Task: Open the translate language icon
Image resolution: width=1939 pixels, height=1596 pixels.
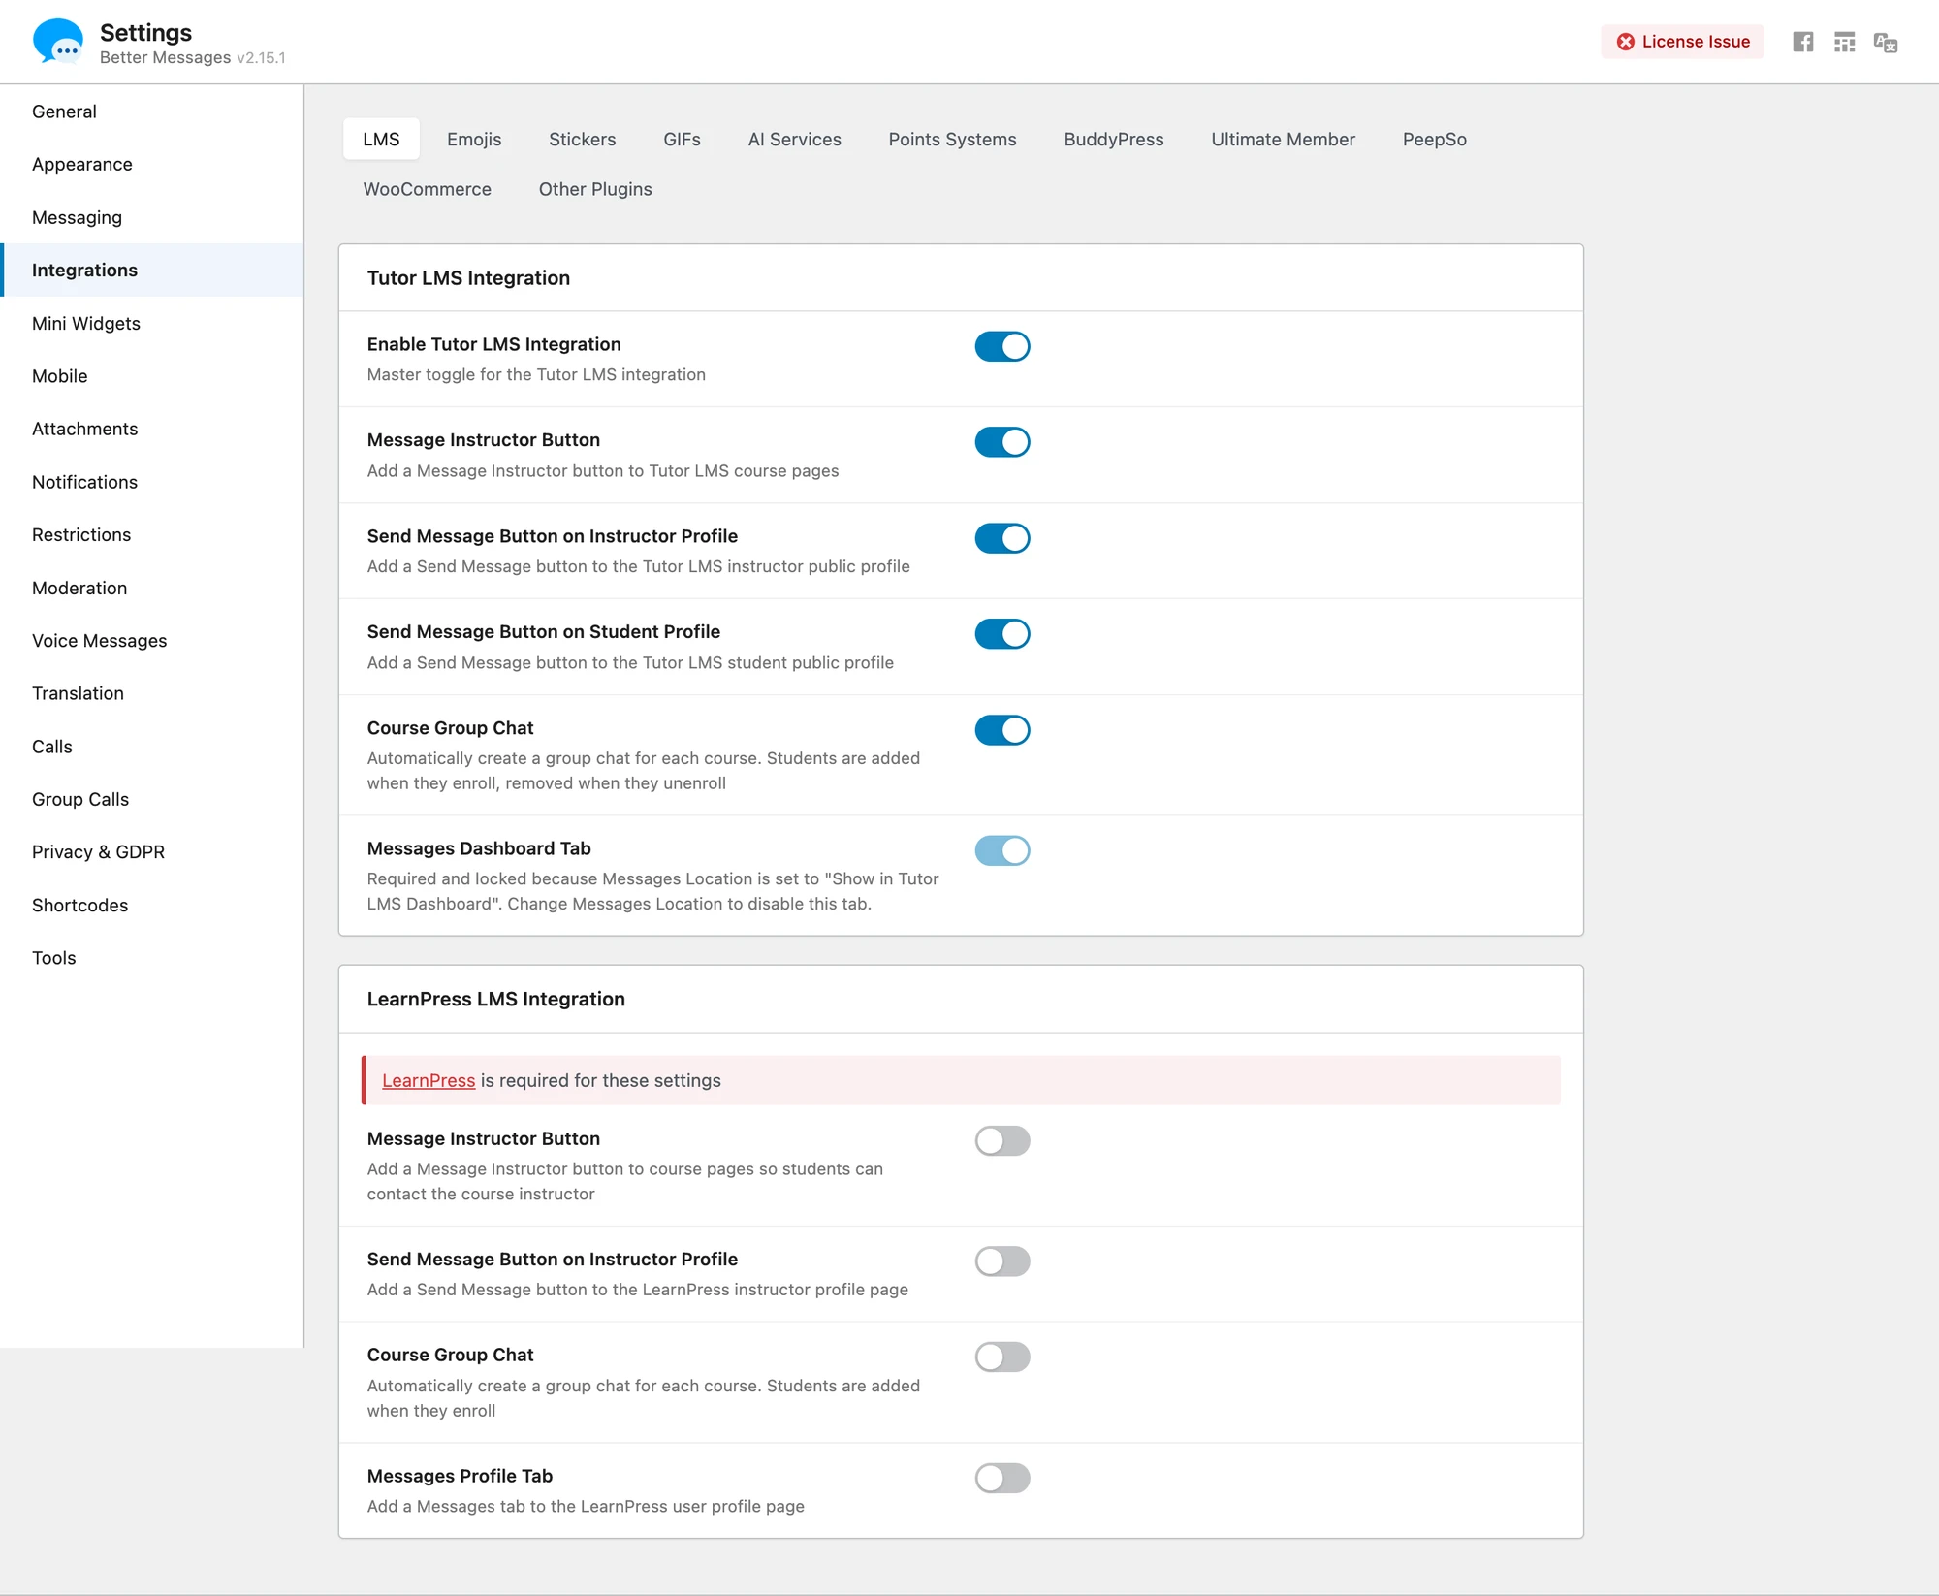Action: [1886, 42]
